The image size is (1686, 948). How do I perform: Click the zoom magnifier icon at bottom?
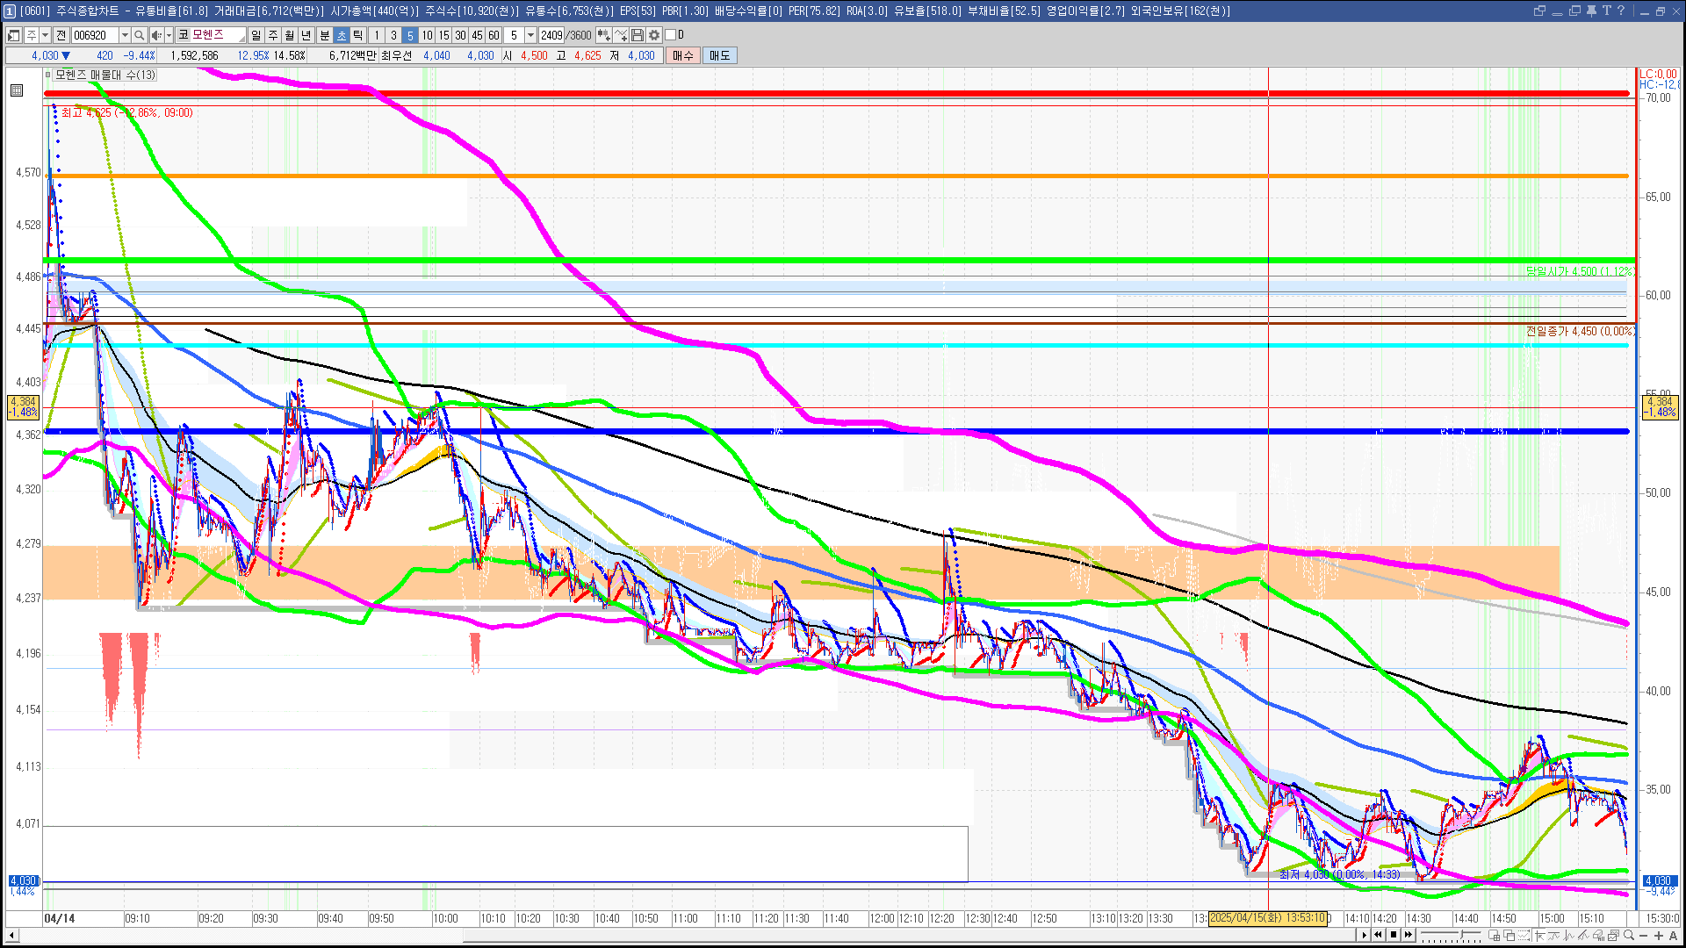(x=1629, y=936)
